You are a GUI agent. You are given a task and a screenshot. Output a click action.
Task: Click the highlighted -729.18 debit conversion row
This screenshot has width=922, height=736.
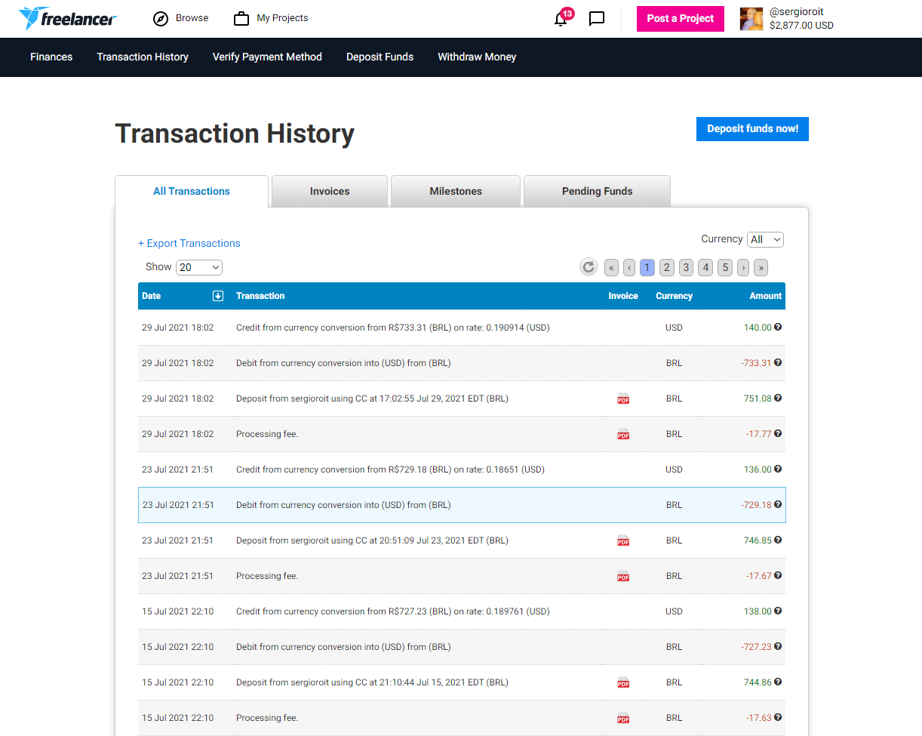[462, 505]
